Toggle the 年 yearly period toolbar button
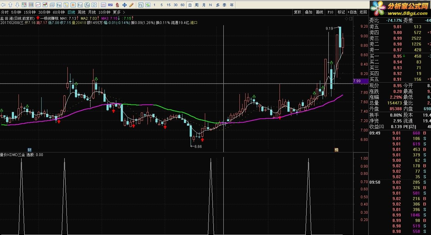This screenshot has width=431, height=235. [x=232, y=5]
